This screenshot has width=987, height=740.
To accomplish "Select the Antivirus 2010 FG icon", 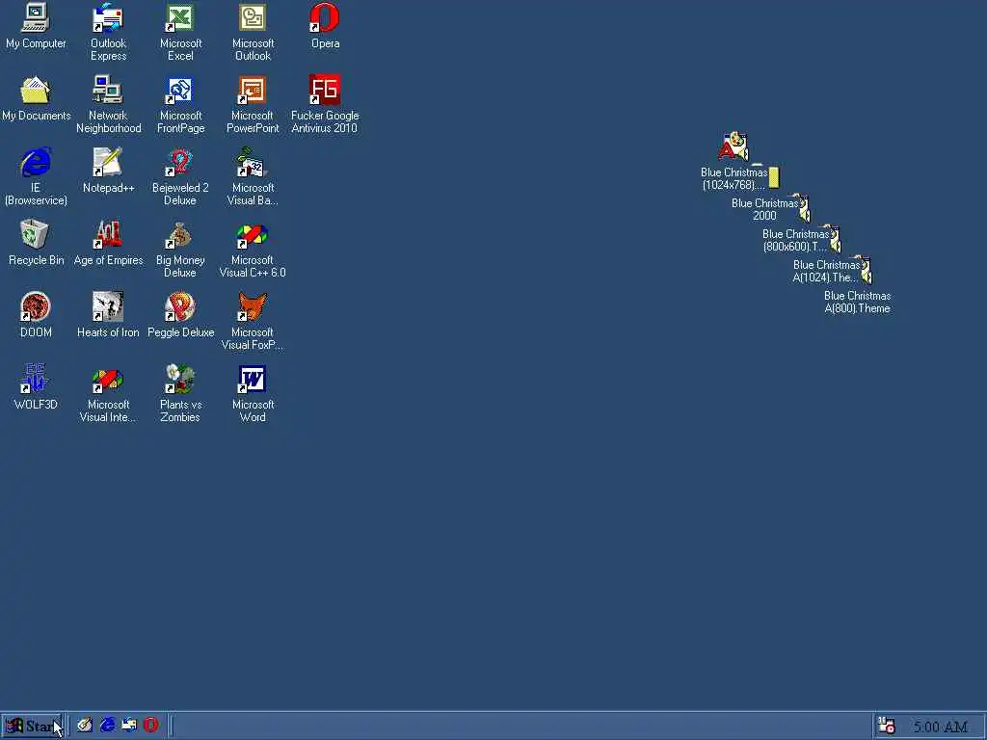I will tap(325, 90).
